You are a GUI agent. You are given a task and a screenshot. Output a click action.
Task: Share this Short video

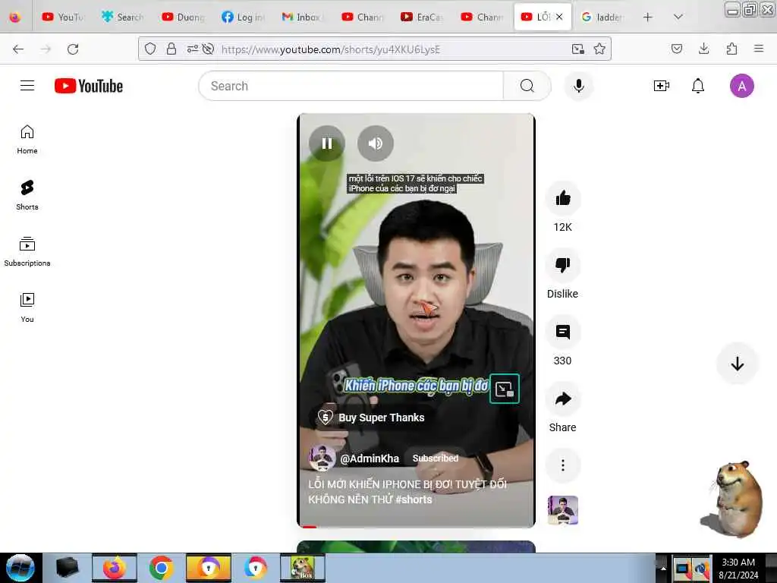click(x=562, y=399)
